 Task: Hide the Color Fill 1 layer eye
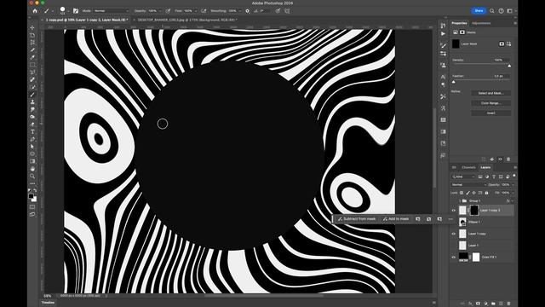[454, 258]
